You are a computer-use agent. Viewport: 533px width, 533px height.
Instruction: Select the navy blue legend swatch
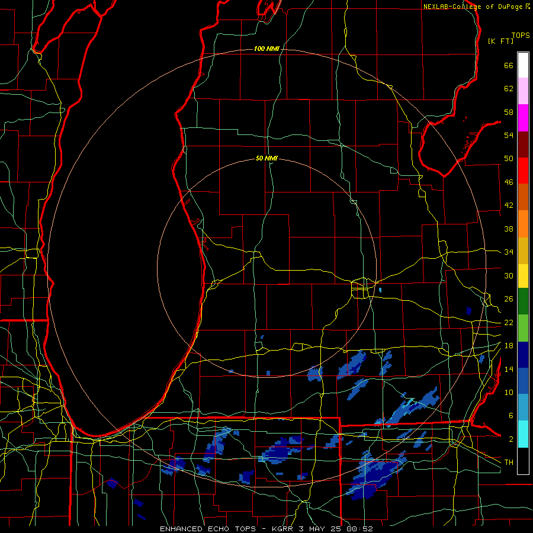pos(523,355)
